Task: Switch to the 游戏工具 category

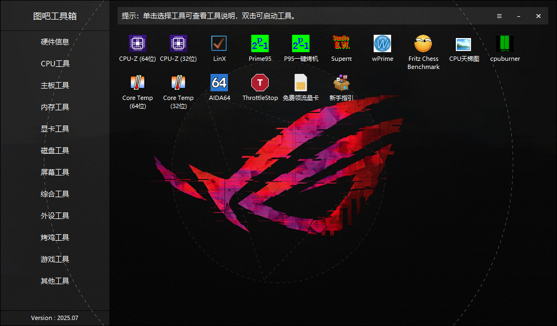Action: tap(55, 259)
